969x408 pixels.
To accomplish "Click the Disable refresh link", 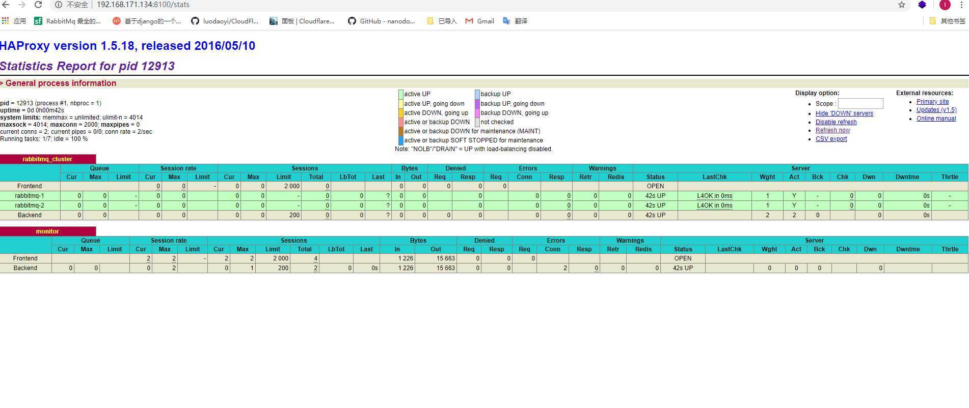I will (x=836, y=122).
